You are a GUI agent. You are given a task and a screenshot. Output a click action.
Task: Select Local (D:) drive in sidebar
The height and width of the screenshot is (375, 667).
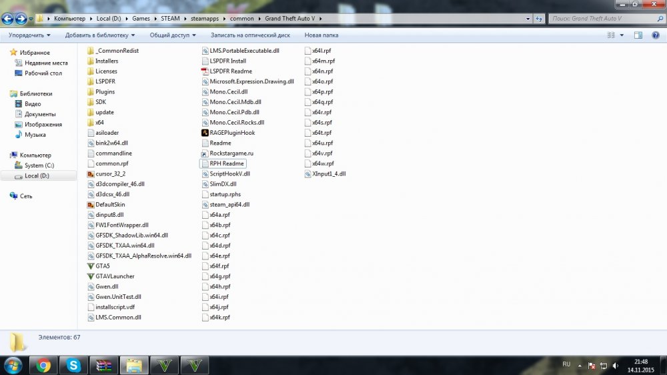pyautogui.click(x=37, y=175)
